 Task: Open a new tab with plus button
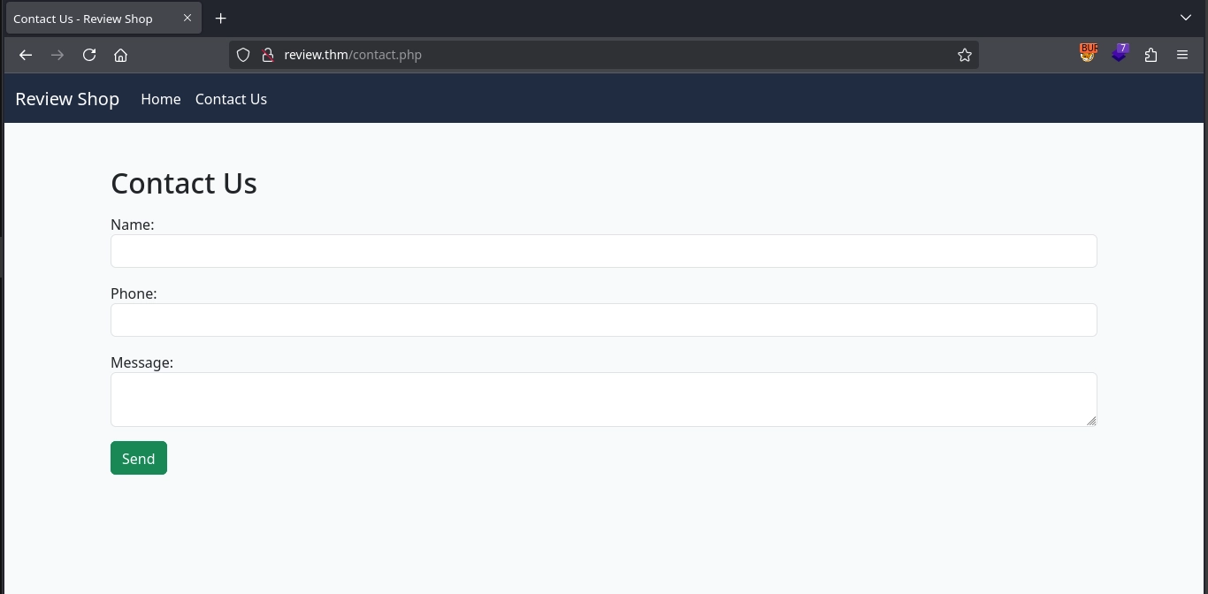pyautogui.click(x=221, y=18)
